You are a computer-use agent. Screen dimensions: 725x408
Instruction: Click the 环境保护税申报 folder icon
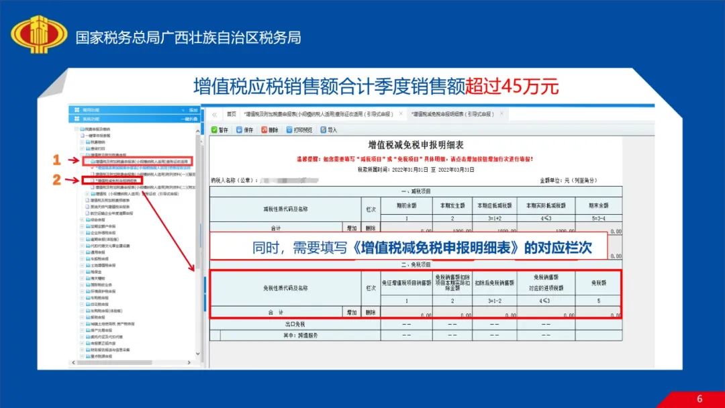[88, 291]
